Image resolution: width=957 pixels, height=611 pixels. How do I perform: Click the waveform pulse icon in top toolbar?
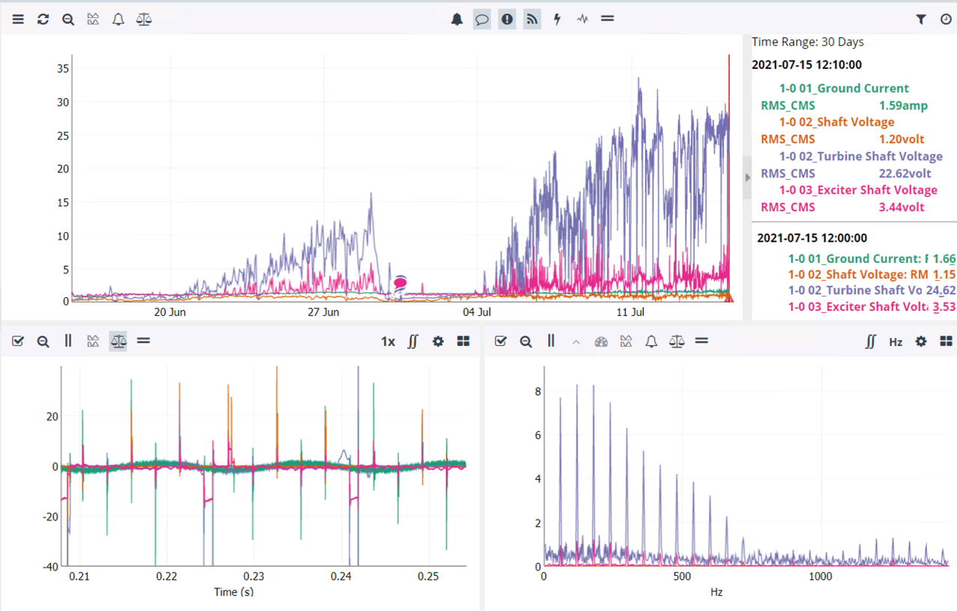[582, 19]
